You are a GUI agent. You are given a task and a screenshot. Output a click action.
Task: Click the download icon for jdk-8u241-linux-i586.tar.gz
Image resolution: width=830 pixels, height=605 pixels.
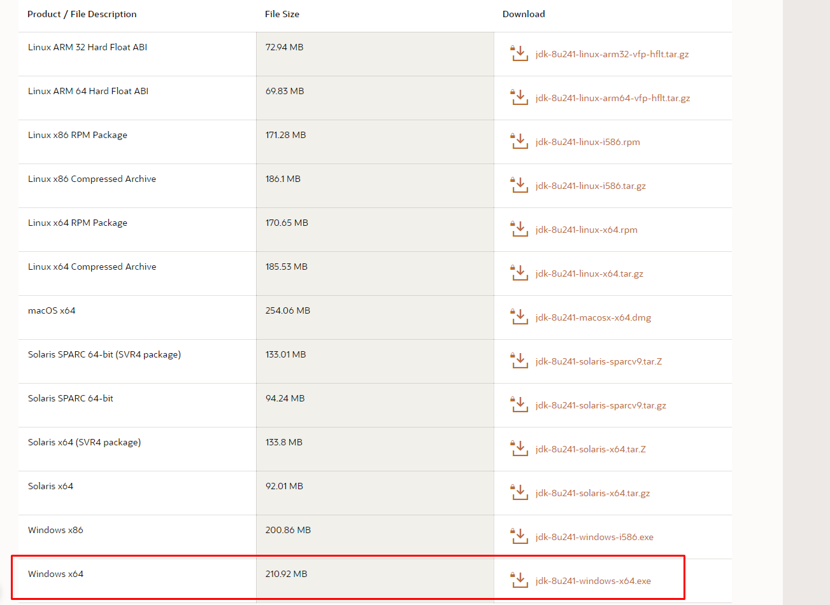pyautogui.click(x=519, y=185)
